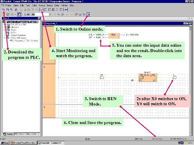Collapse the POUs tree node
Image resolution: width=194 pixels, height=145 pixels.
click(5, 38)
